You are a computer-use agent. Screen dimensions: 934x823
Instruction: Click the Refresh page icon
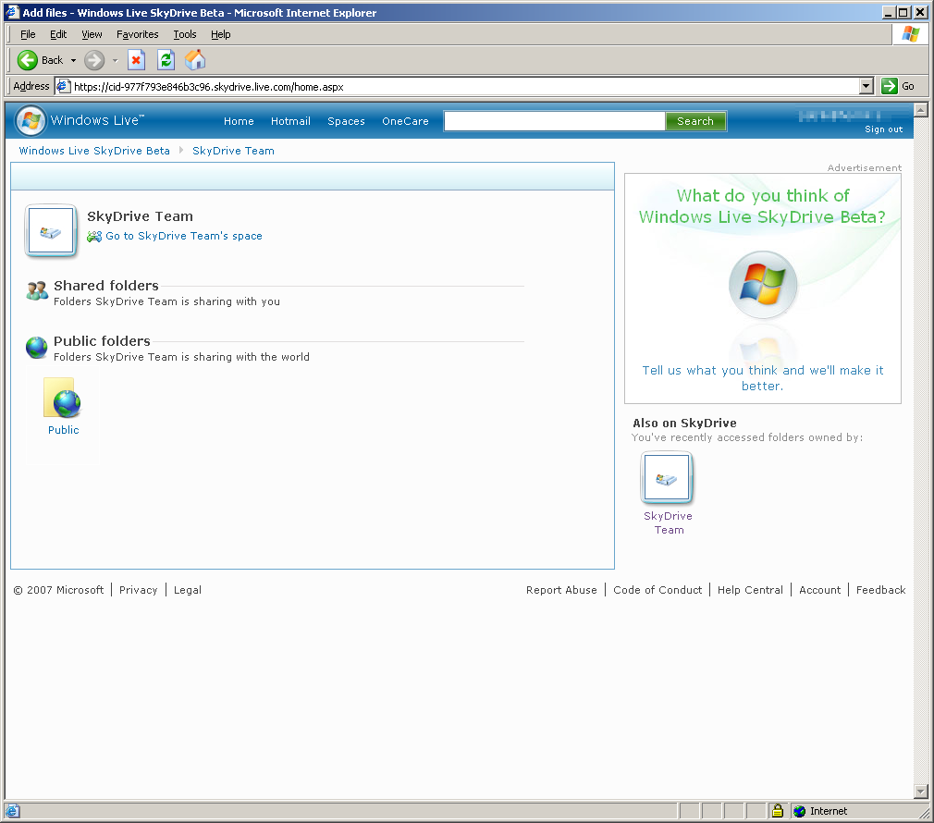pyautogui.click(x=166, y=60)
